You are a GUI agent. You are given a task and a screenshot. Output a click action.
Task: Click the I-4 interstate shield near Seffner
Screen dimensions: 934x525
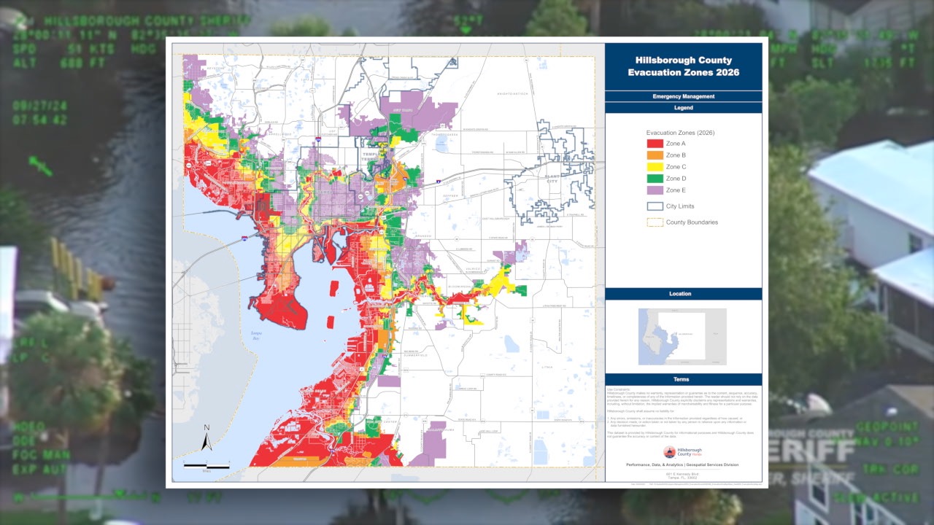439,182
